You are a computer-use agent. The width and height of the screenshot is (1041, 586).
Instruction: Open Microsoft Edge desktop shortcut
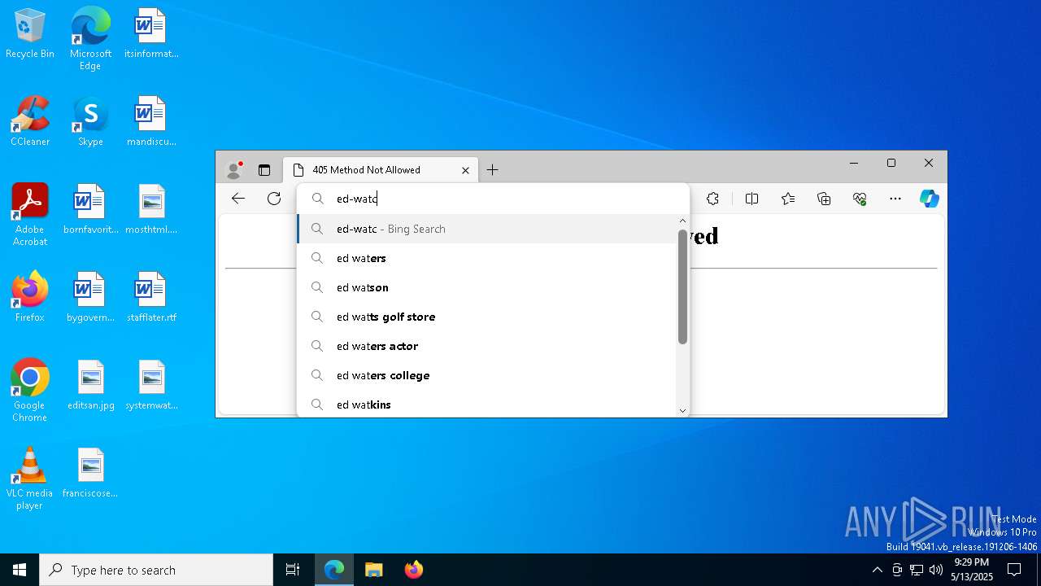click(x=90, y=39)
